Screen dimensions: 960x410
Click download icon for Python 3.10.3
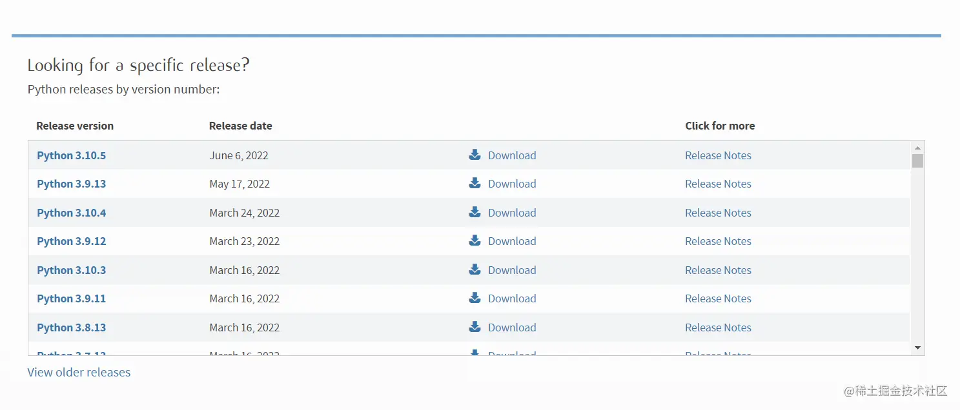tap(475, 269)
